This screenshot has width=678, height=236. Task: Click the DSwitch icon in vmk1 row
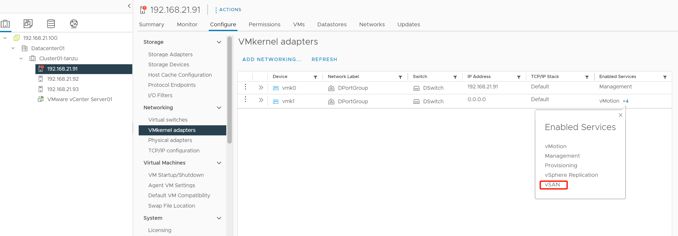(x=416, y=101)
